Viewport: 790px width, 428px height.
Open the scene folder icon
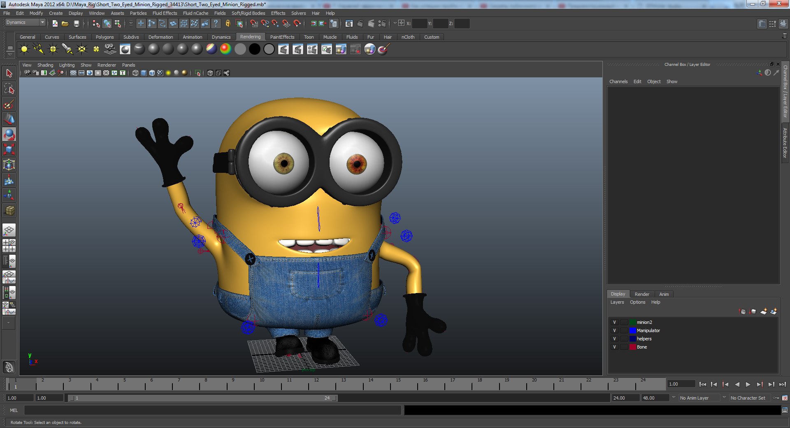pos(65,23)
